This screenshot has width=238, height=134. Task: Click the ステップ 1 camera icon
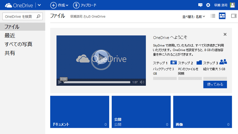click(173, 62)
